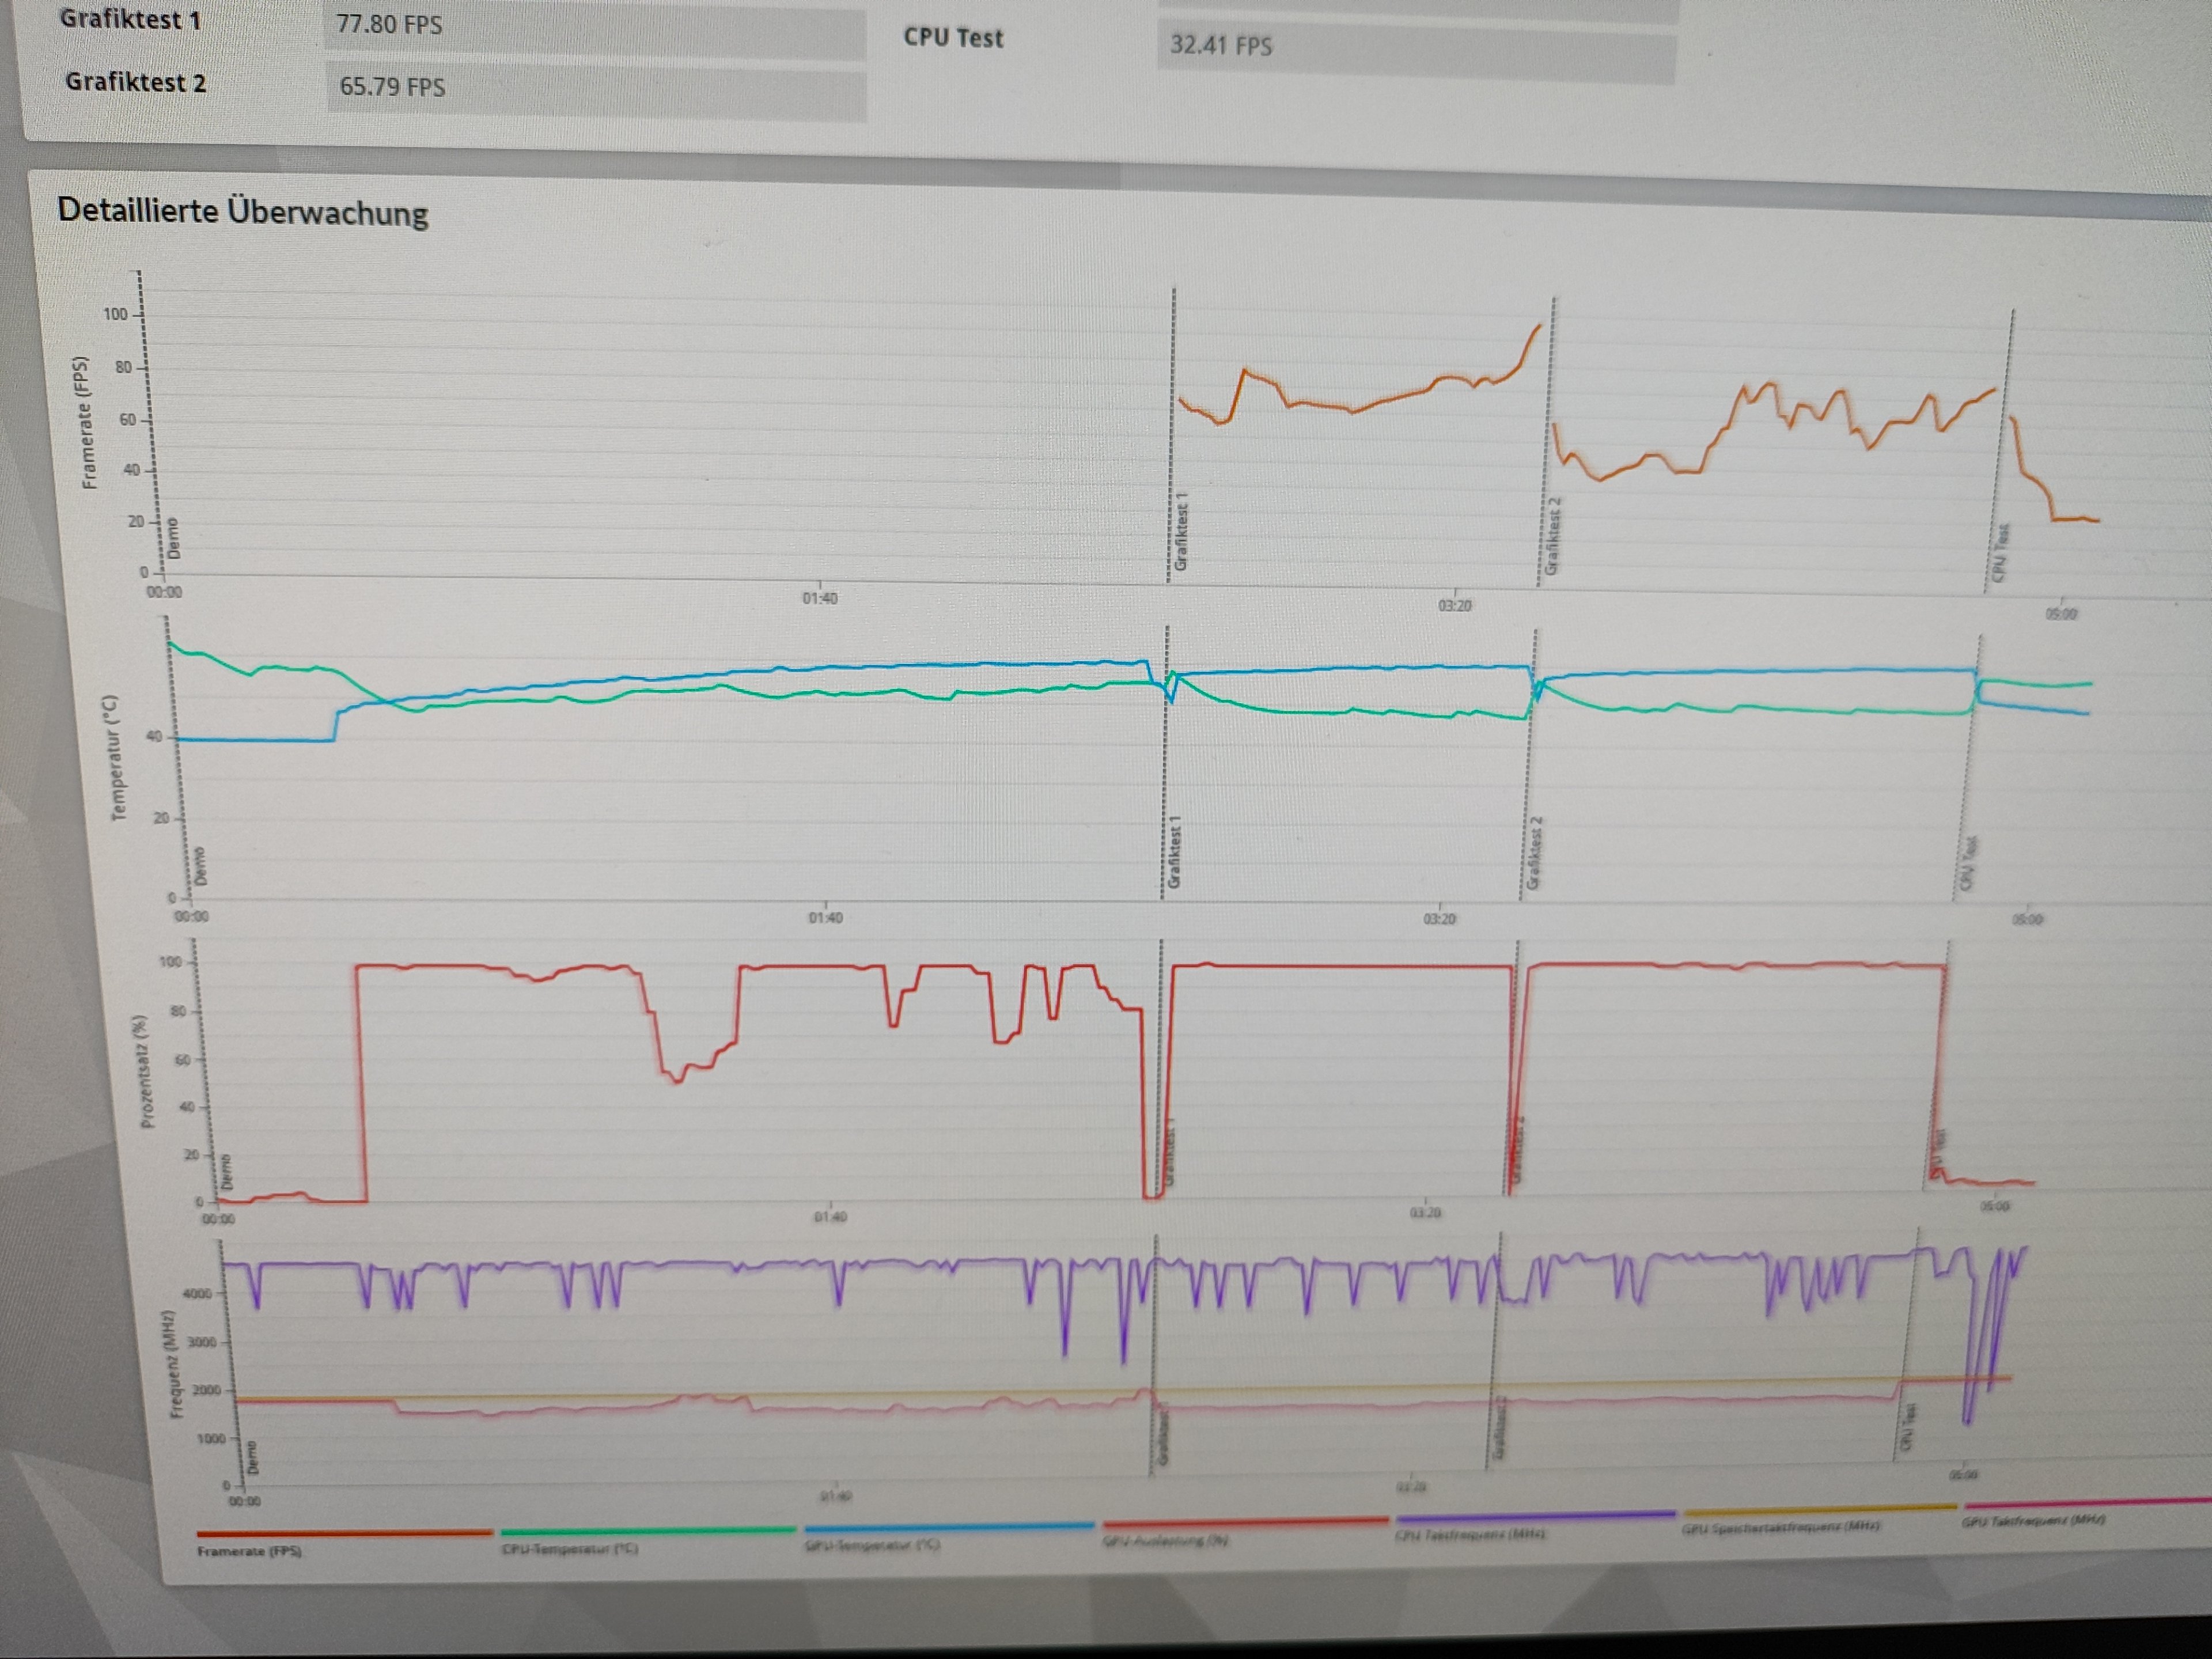
Task: Toggle the GPU-Auslastung legend entry
Action: coord(1165,1540)
